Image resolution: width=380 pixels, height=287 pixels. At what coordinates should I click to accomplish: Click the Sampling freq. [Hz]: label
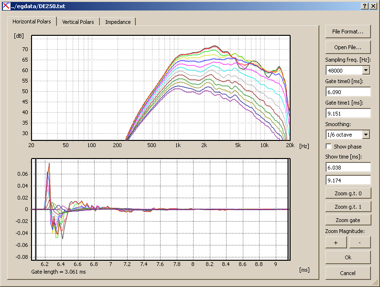click(x=348, y=60)
